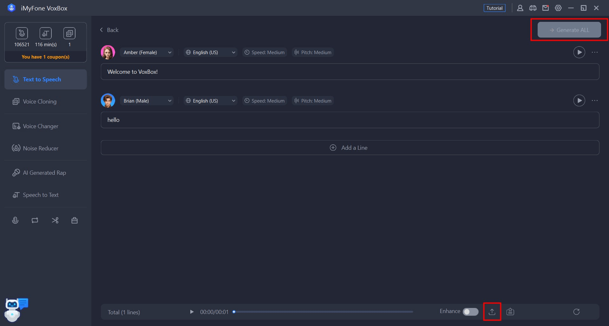Open AI Generated Rap

pyautogui.click(x=46, y=173)
